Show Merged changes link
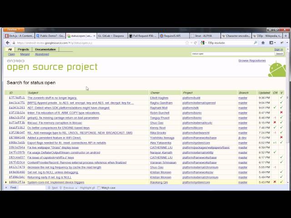Viewport: 291px width, 218px height. [25, 54]
